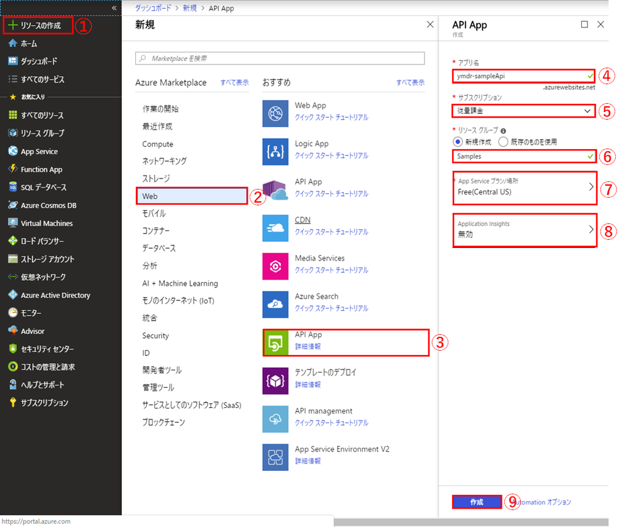644x527 pixels.
Task: Select the Web App marketplace icon
Action: point(275,113)
